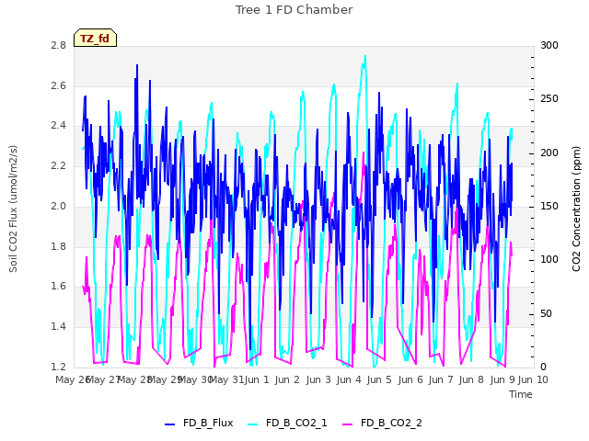The width and height of the screenshot is (589, 441).
Task: Click the Jun 7 x-axis tick label
Action: tap(441, 379)
